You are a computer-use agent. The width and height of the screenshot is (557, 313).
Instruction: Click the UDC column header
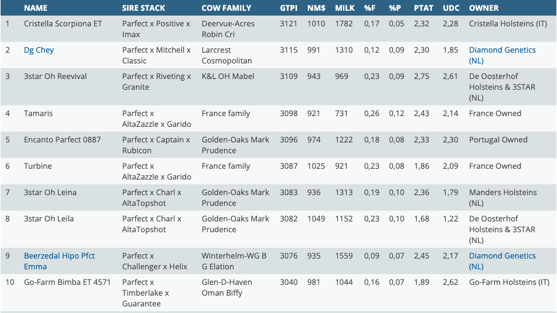pyautogui.click(x=450, y=8)
